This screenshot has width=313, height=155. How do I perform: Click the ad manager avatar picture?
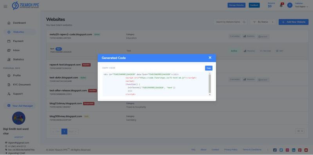click(x=19, y=118)
